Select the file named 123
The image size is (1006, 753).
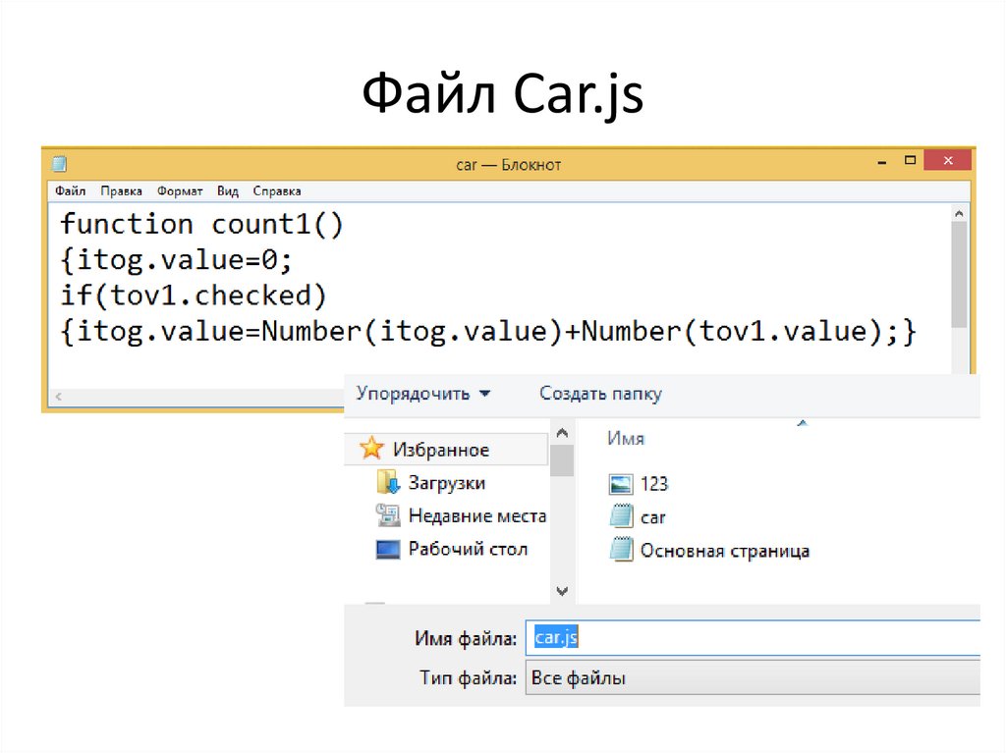653,484
